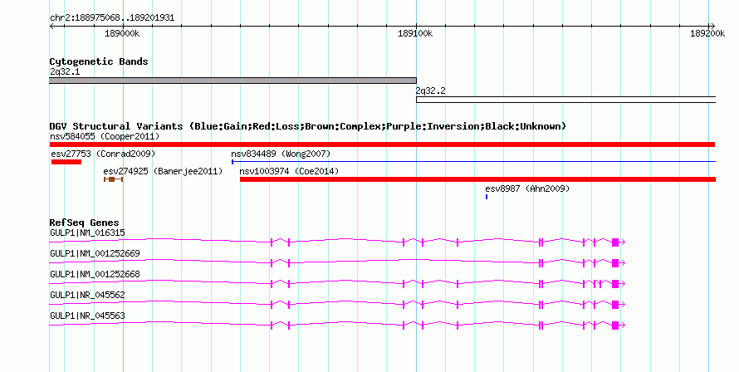
Task: Select the white 2q32.2 band bar
Action: 565,100
